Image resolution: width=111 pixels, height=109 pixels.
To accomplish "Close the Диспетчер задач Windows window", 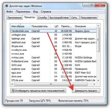I will (x=100, y=5).
